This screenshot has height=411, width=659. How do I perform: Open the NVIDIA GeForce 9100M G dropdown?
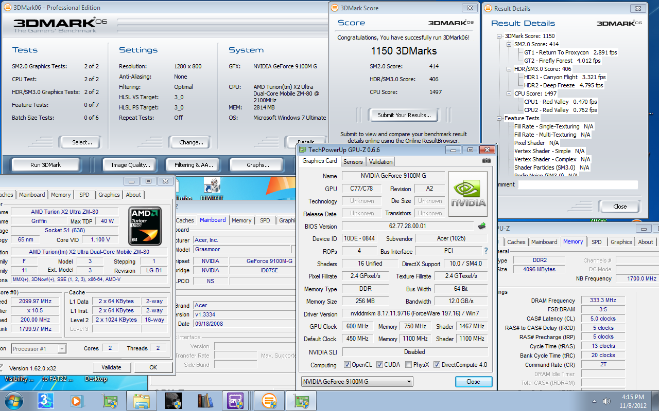tap(357, 382)
